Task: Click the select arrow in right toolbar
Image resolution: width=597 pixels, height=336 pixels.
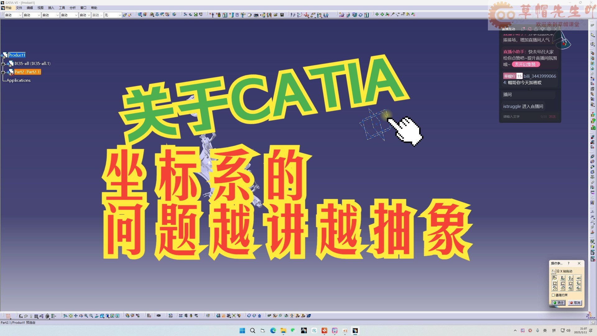Action: point(593,35)
